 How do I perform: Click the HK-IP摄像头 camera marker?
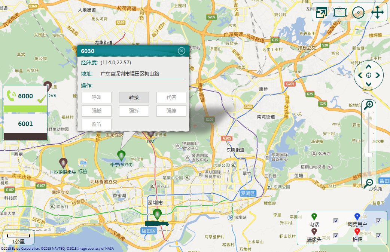pyautogui.click(x=64, y=163)
